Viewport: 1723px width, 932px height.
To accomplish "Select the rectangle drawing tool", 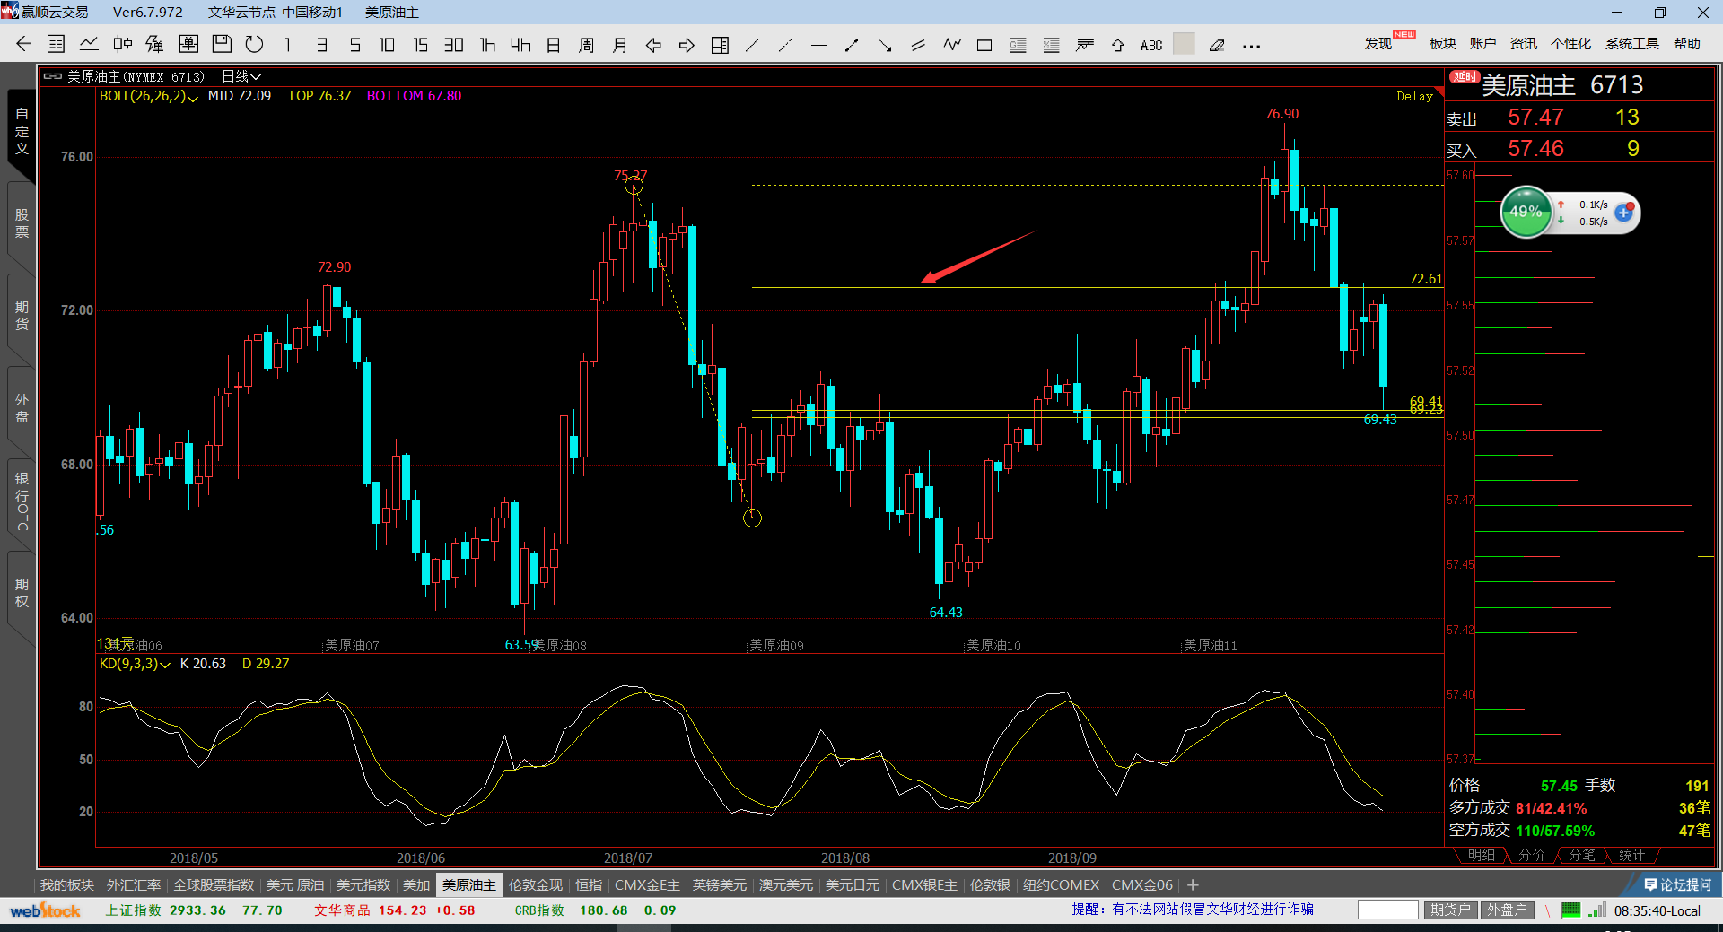I will pyautogui.click(x=984, y=46).
